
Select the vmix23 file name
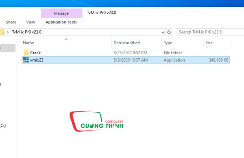coord(37,60)
